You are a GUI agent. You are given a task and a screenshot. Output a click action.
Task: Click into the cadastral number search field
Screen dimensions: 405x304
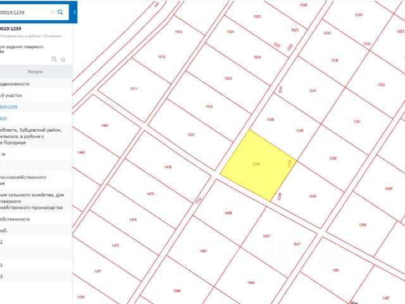click(x=25, y=12)
